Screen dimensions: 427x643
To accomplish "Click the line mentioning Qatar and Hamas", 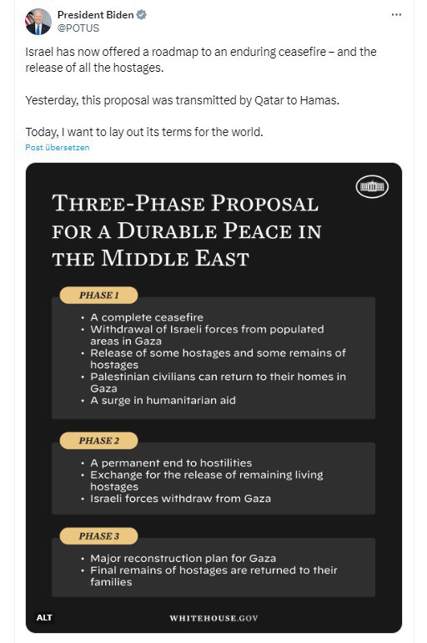I will 182,100.
